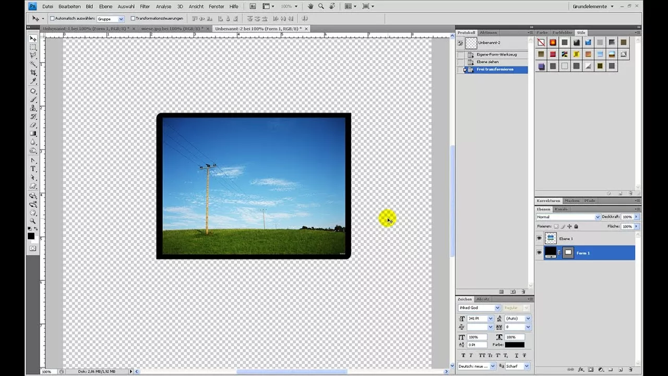Switch to the Kanäle tab
Screen dimensions: 668x376
point(560,209)
